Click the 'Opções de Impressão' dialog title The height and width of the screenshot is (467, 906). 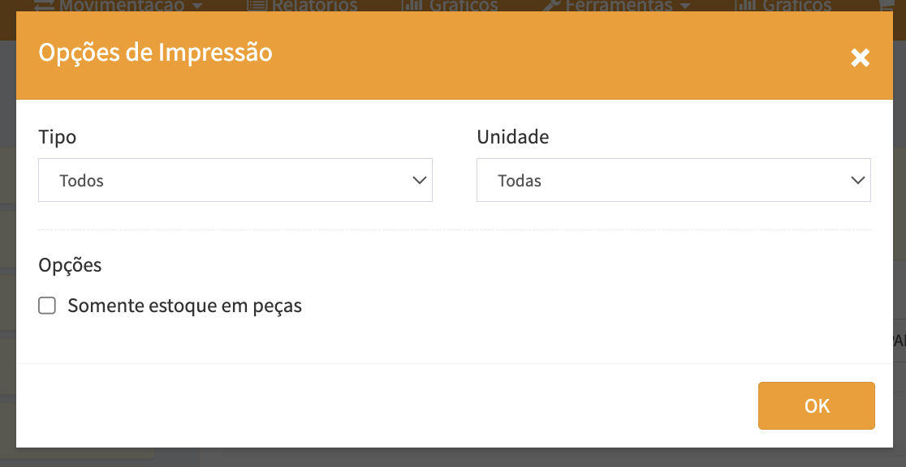pyautogui.click(x=156, y=53)
